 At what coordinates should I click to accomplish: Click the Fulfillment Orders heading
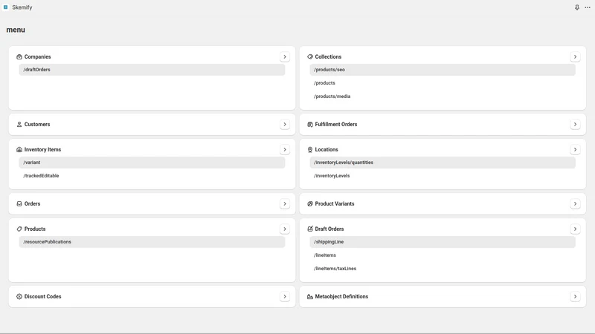pyautogui.click(x=336, y=124)
